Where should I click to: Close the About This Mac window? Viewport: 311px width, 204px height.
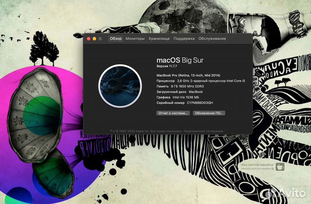[89, 39]
